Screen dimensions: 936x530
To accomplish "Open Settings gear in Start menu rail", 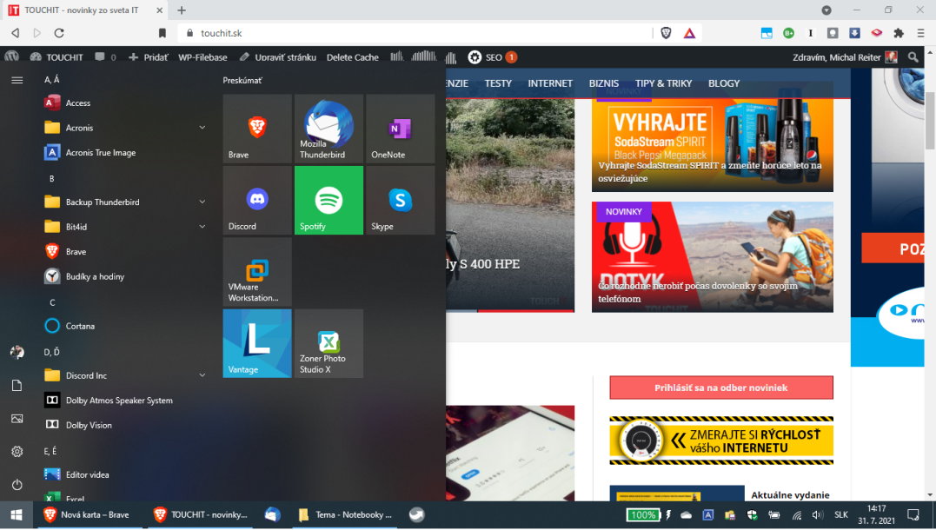I will pyautogui.click(x=17, y=452).
